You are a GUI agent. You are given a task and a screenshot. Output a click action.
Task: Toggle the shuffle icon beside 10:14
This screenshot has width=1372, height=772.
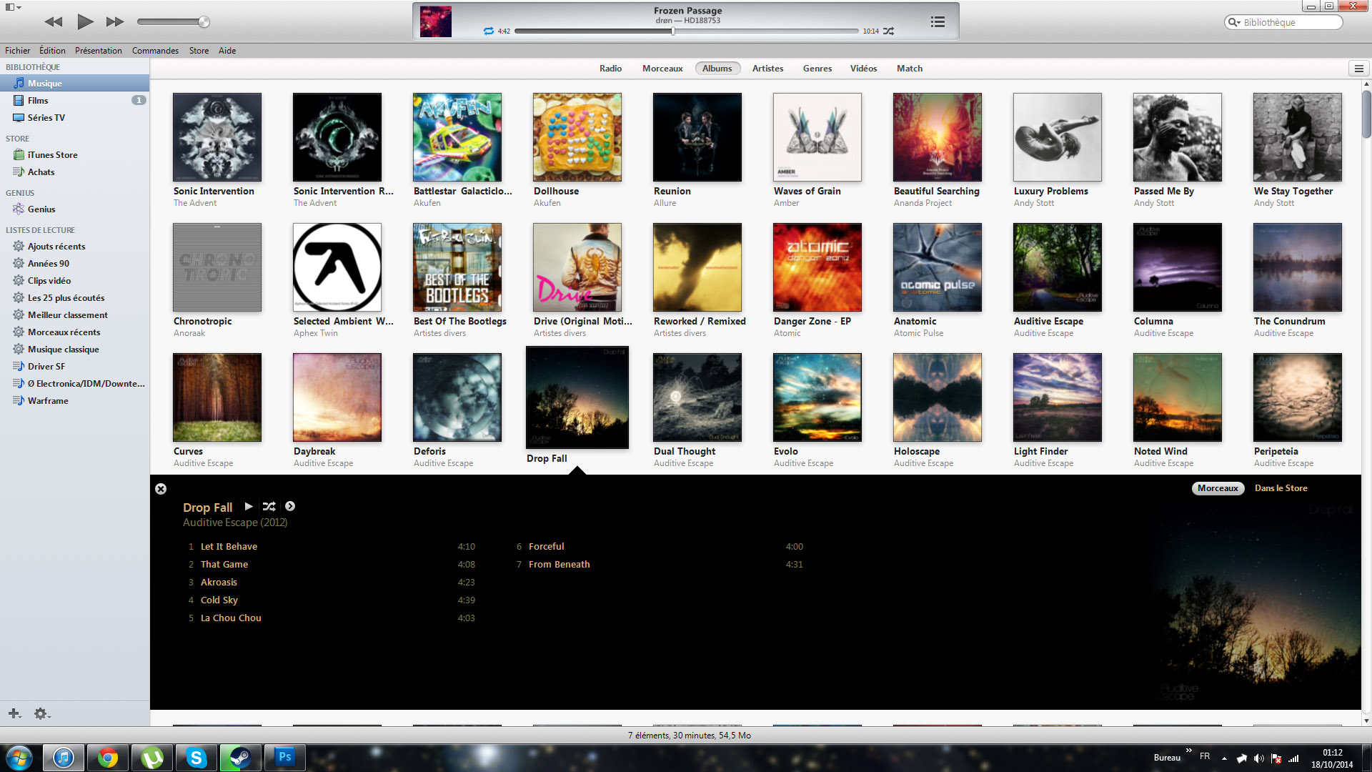pyautogui.click(x=888, y=31)
